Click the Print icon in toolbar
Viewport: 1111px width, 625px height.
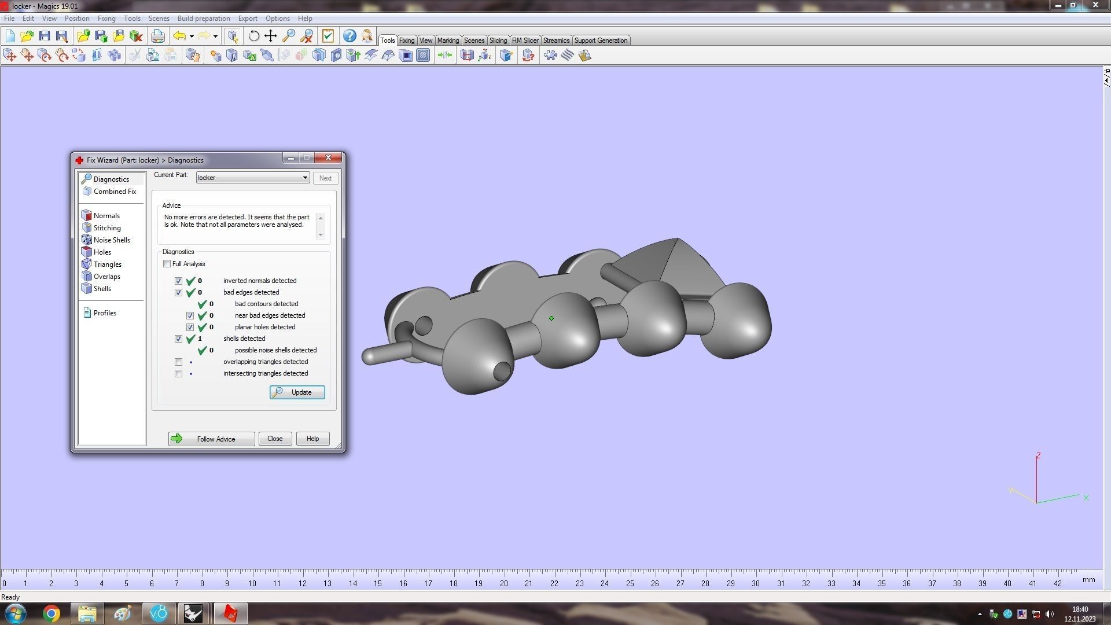click(x=157, y=36)
